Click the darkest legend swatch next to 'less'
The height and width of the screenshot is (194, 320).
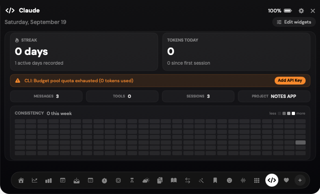click(279, 113)
